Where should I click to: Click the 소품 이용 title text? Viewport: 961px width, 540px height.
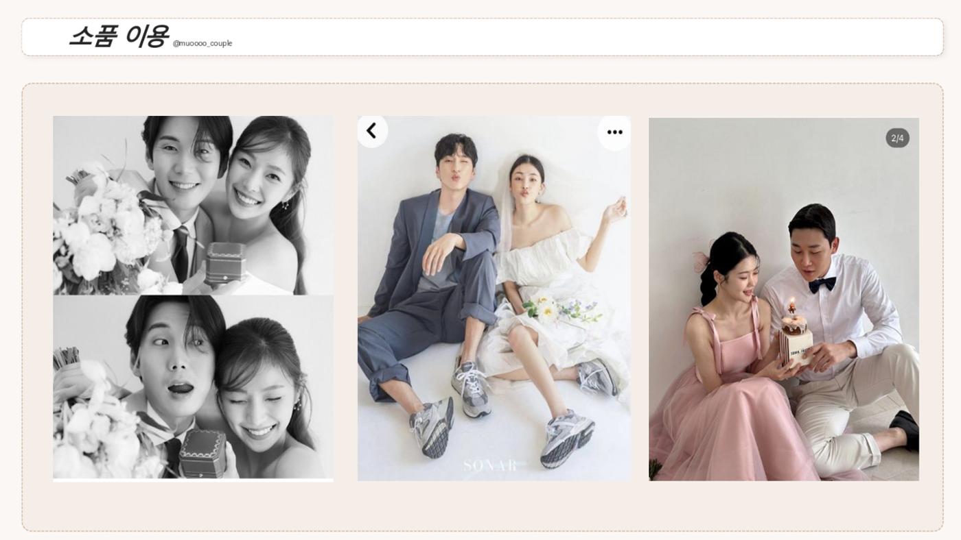click(x=118, y=36)
